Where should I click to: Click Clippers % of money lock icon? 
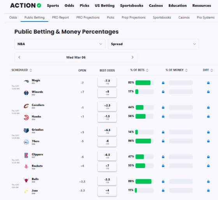[163, 157]
